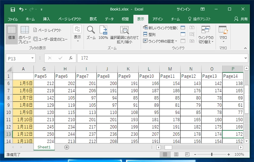
Task: Open the ページ レイアウト ribbon tab
Action: 70,19
